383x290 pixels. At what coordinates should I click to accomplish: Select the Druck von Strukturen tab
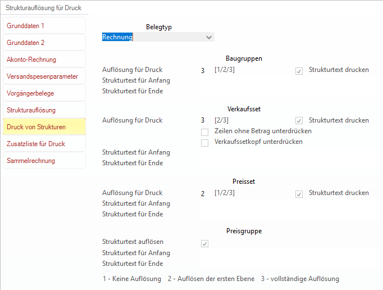point(44,127)
